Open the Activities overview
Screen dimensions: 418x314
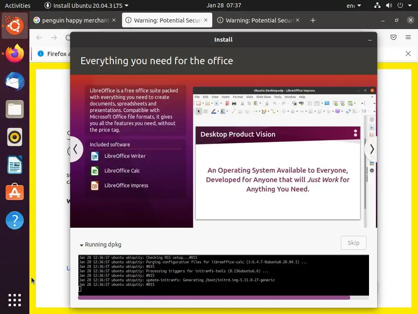pos(18,5)
